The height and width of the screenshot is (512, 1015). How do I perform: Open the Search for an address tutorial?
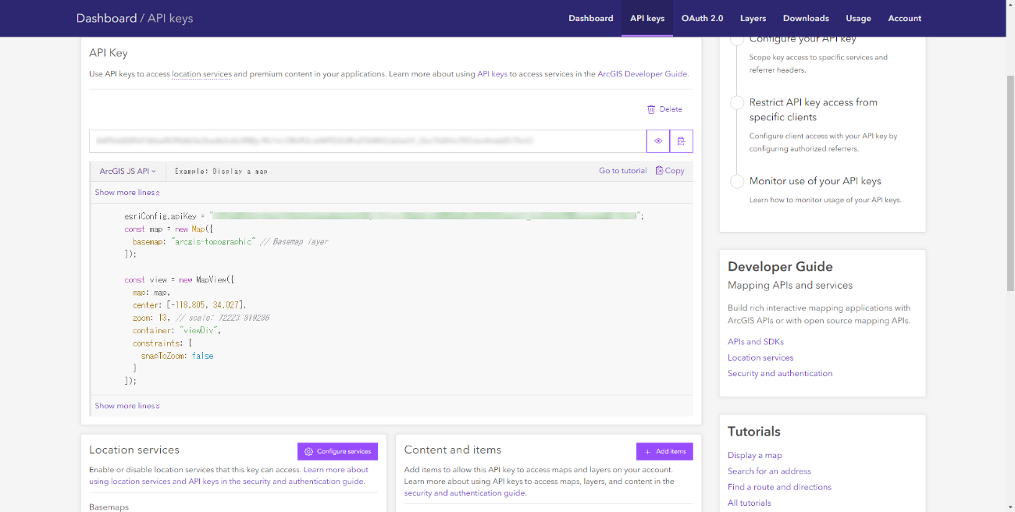point(769,471)
